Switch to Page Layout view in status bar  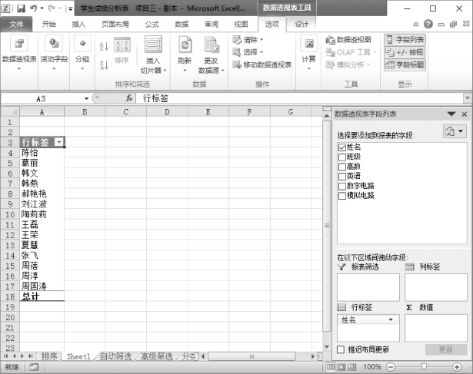click(x=341, y=367)
